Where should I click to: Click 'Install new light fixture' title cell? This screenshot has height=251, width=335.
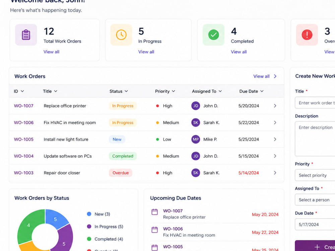point(66,139)
